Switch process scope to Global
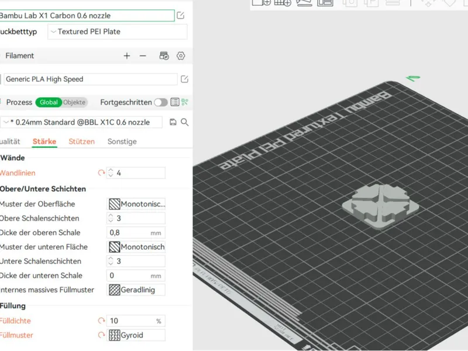 (49, 102)
